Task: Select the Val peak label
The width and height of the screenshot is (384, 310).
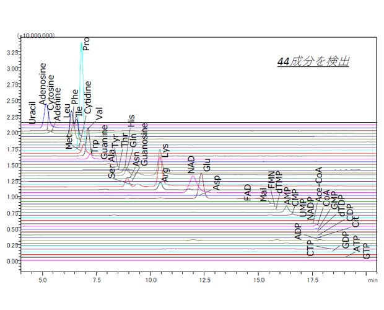Action: [x=99, y=115]
